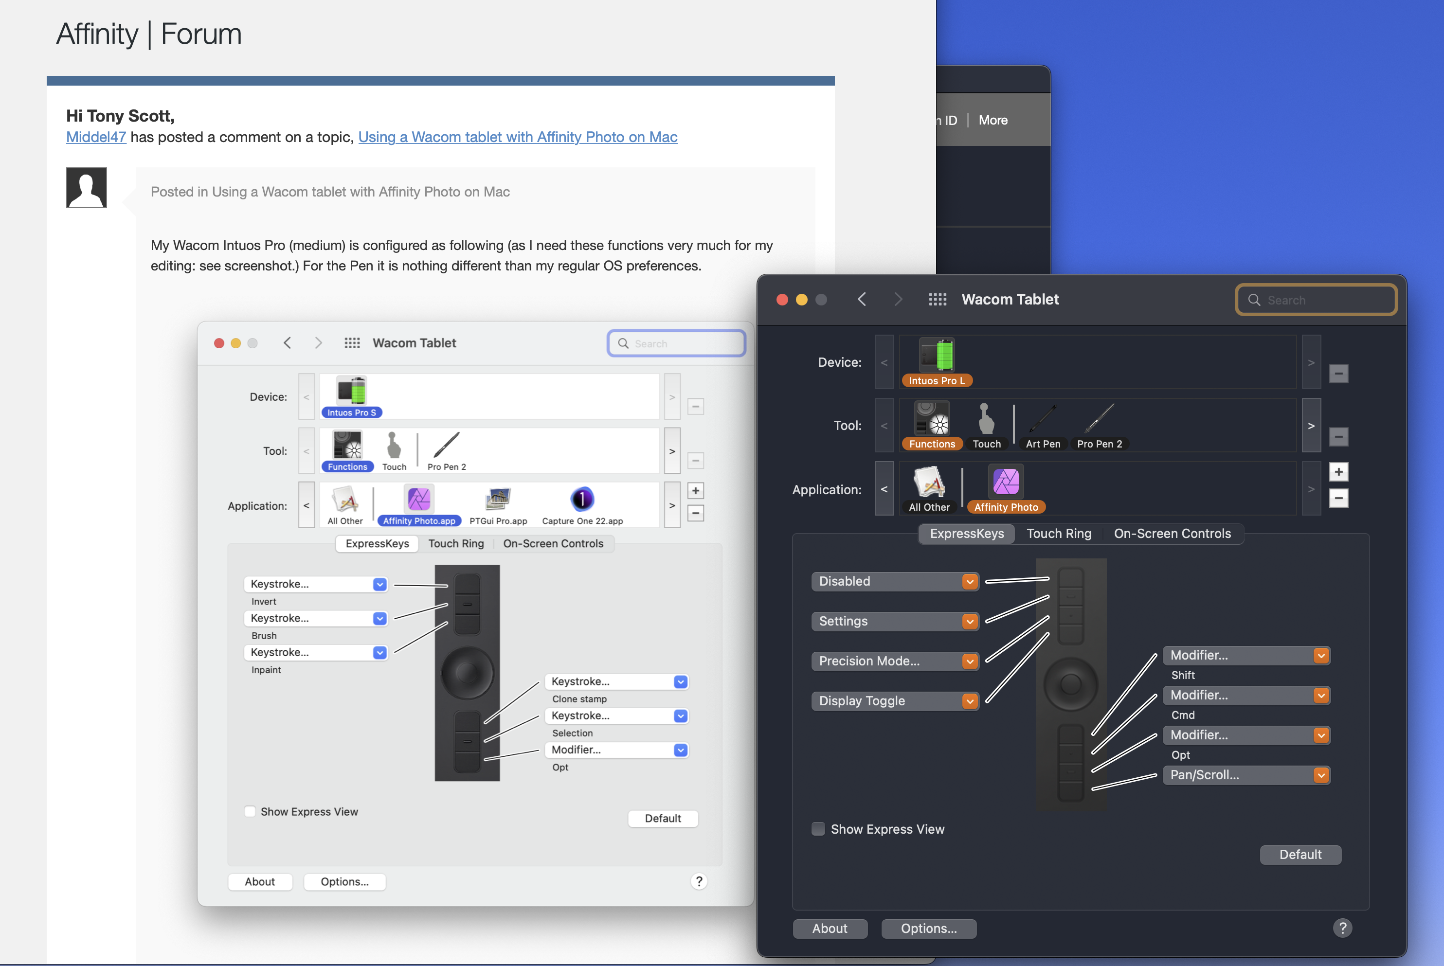1444x966 pixels.
Task: Add application with plus button in dark window
Action: click(1338, 472)
